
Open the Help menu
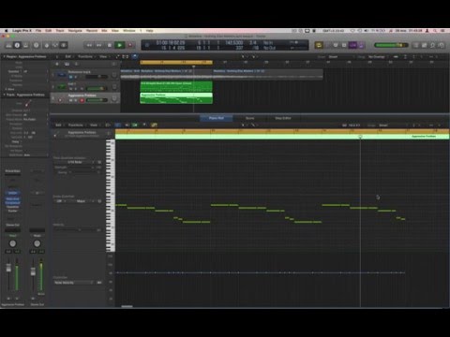click(x=150, y=31)
